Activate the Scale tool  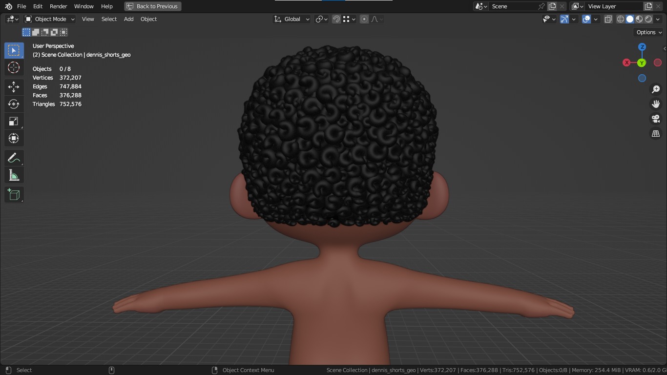(x=14, y=121)
